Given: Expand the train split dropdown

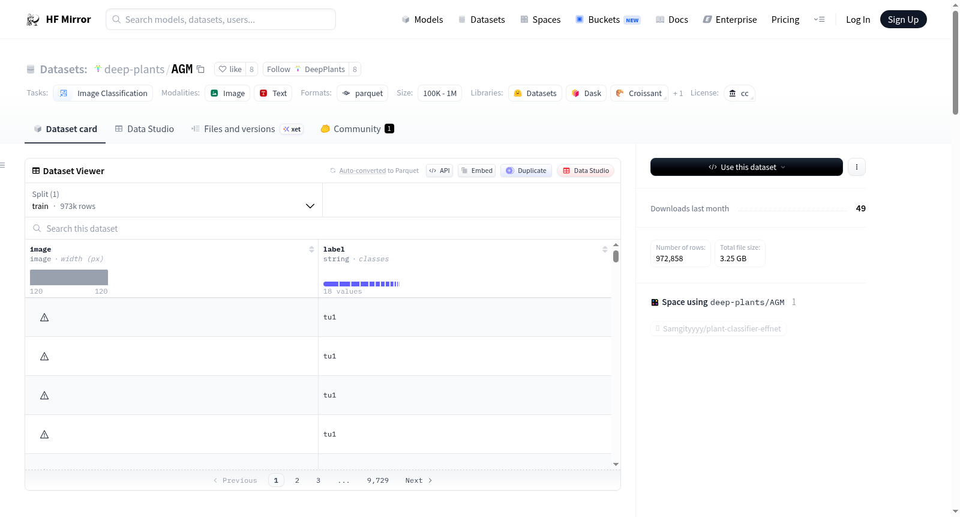Looking at the screenshot, I should [173, 200].
